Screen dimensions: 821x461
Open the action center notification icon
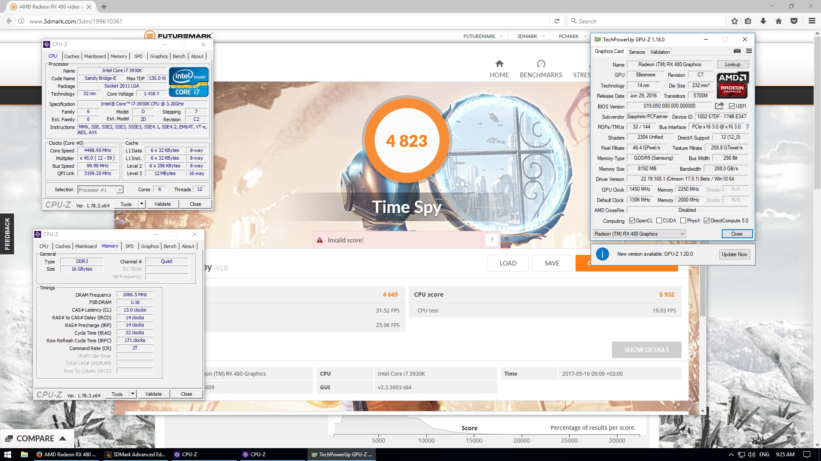tap(807, 455)
